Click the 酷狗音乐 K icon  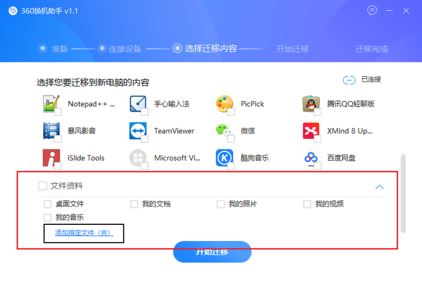[224, 158]
